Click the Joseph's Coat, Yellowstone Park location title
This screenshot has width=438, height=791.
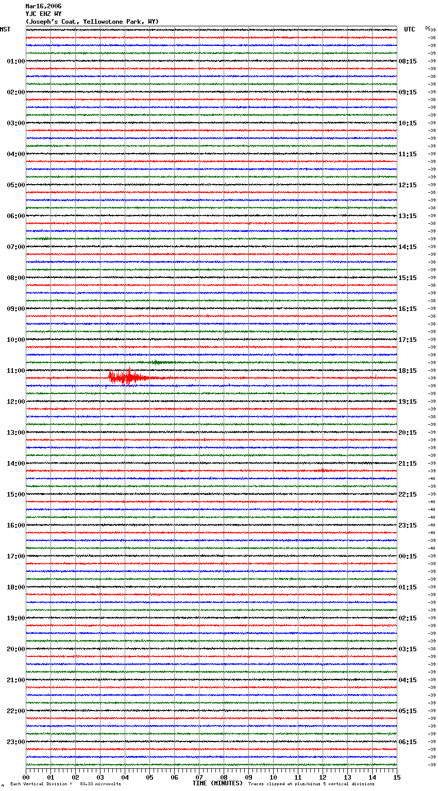92,22
